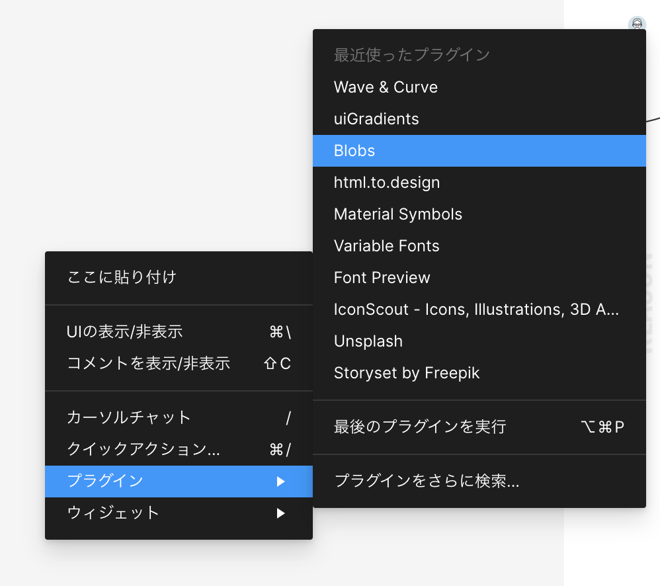
Task: Click the user avatar icon at top right
Action: [x=636, y=24]
